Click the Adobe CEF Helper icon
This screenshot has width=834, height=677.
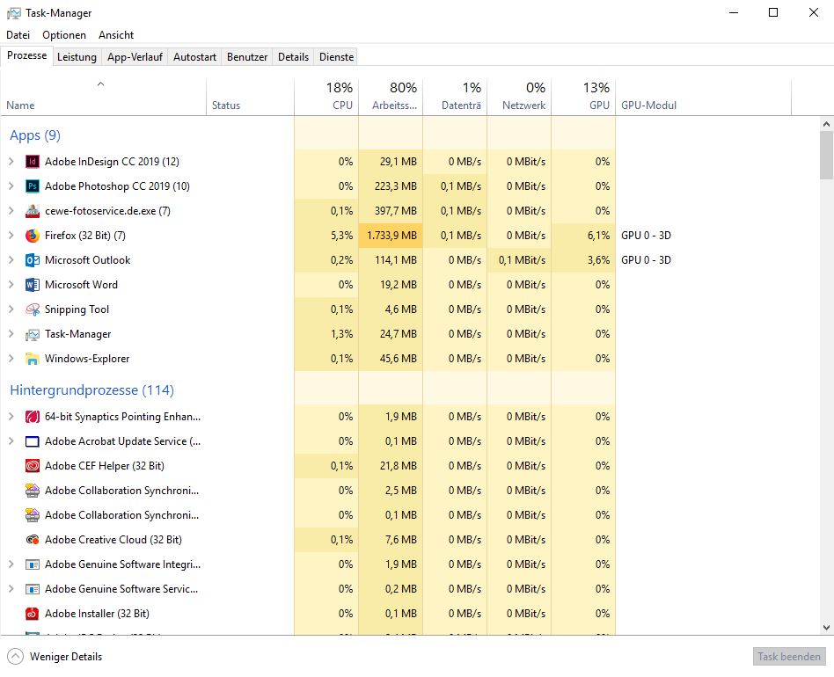pos(33,466)
